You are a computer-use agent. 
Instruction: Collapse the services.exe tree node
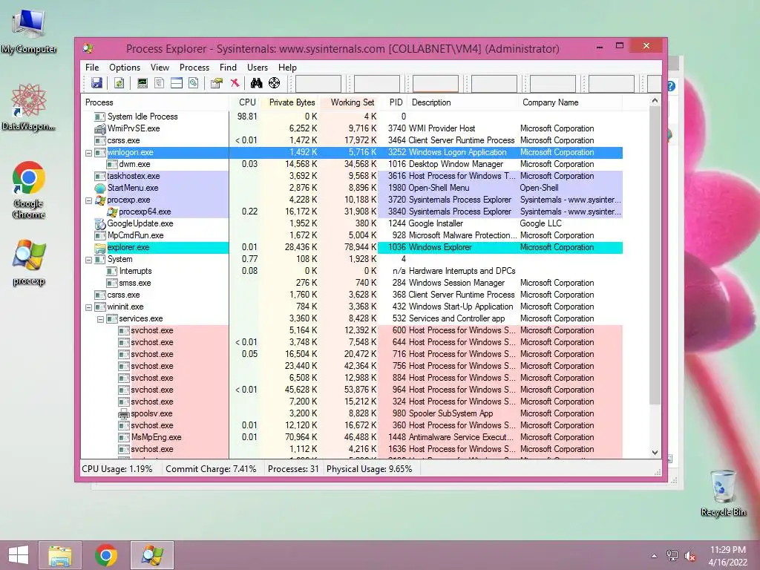[100, 319]
